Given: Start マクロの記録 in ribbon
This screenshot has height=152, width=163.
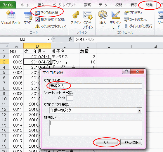Looking at the screenshot, I should pyautogui.click(x=47, y=13).
